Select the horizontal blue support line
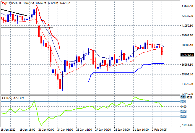195x133 pixels. (x=113, y=73)
